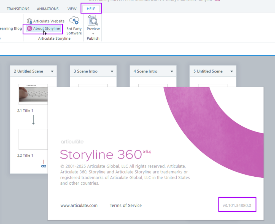
Task: Select the blank slide 2.2 thumbnail
Action: tap(33, 139)
